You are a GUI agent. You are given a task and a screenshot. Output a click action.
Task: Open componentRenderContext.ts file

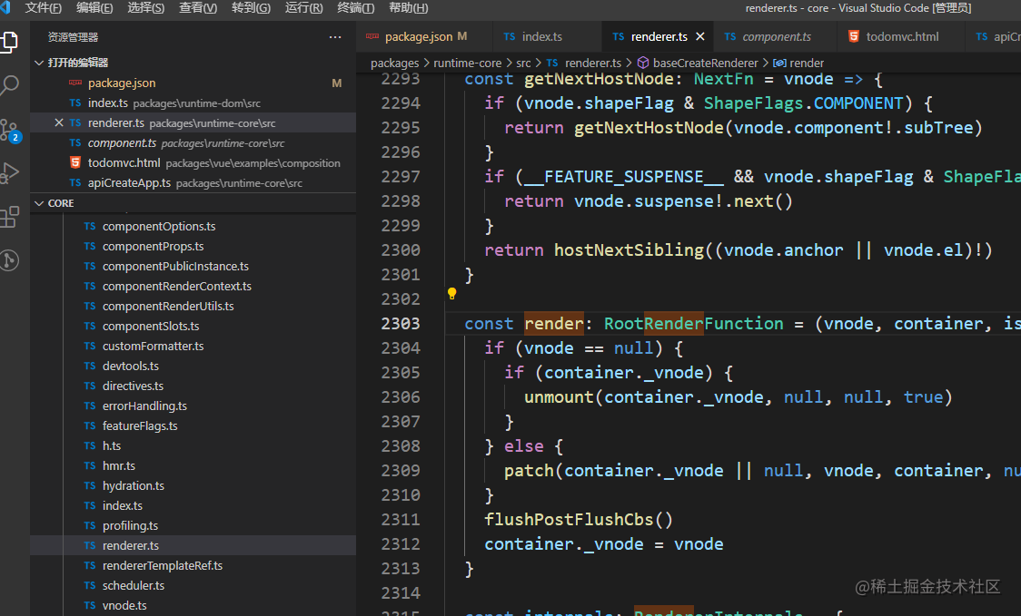[x=193, y=286]
